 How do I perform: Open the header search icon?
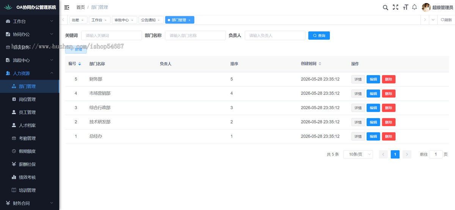(x=385, y=7)
